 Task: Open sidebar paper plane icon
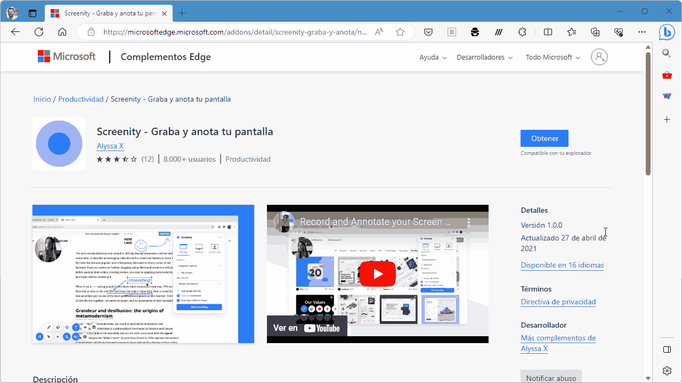667,96
